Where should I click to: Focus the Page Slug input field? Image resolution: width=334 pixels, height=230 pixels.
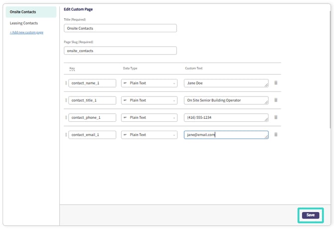120,51
